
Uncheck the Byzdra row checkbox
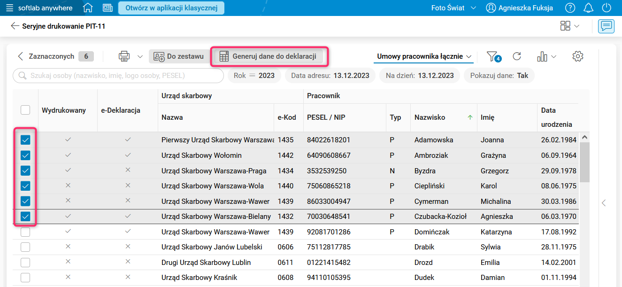point(25,171)
